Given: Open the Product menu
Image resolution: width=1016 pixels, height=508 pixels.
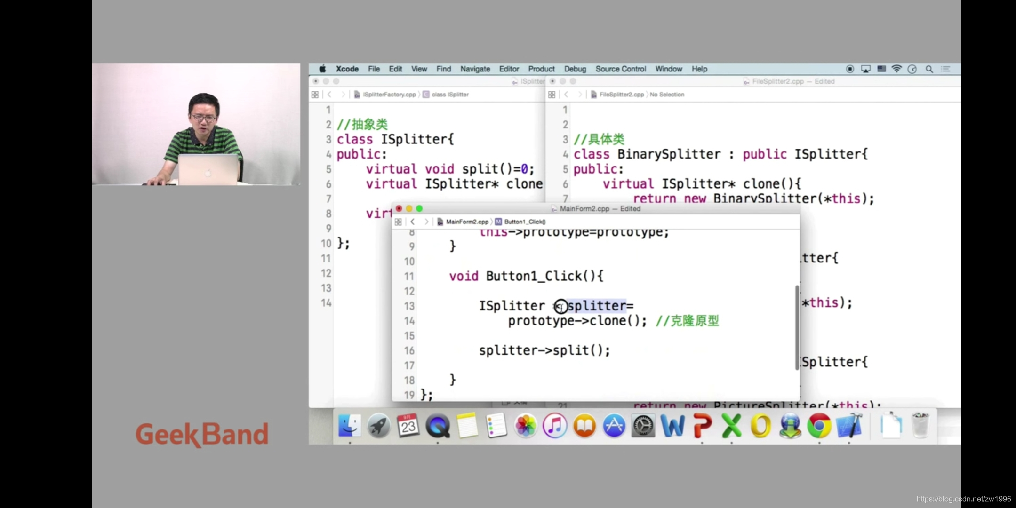Looking at the screenshot, I should [541, 69].
